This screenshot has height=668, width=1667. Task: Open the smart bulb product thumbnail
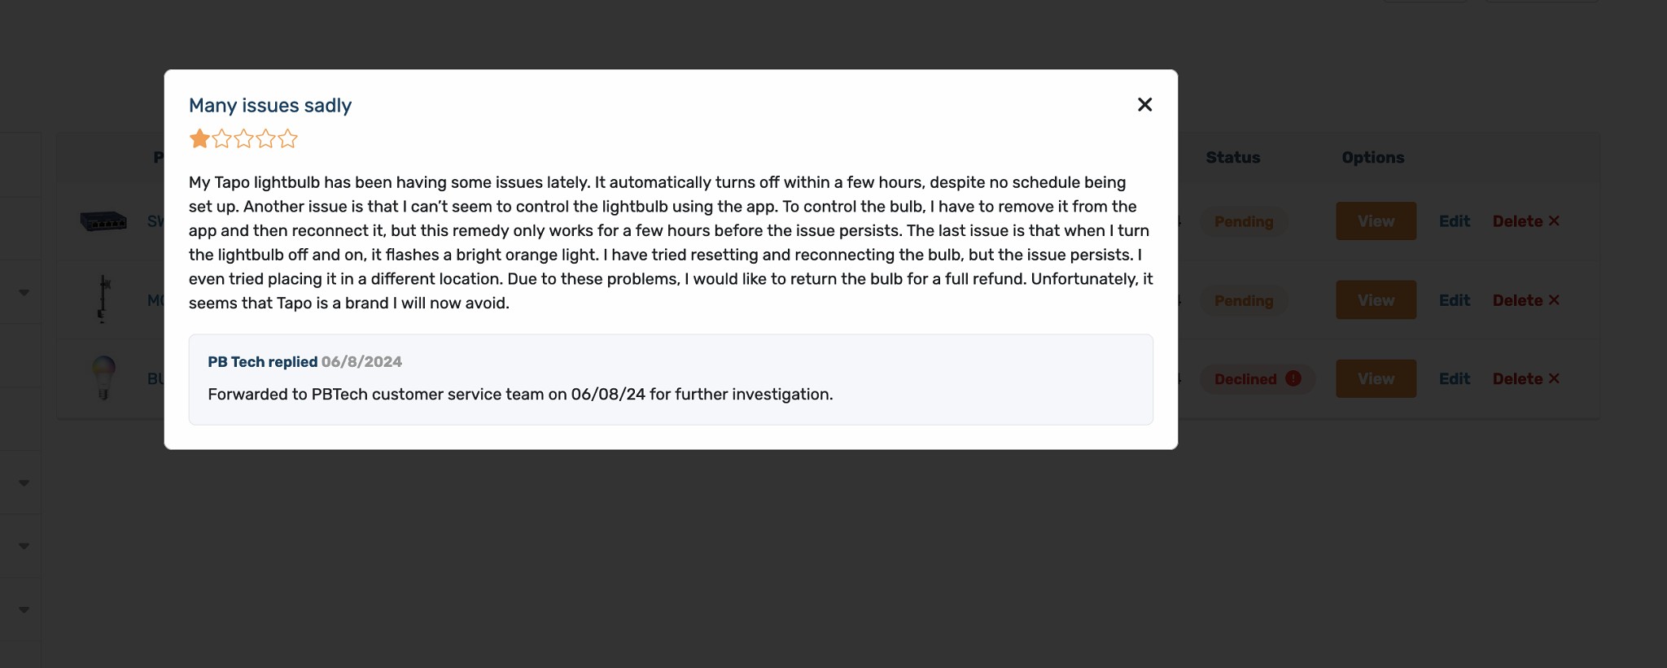(103, 378)
